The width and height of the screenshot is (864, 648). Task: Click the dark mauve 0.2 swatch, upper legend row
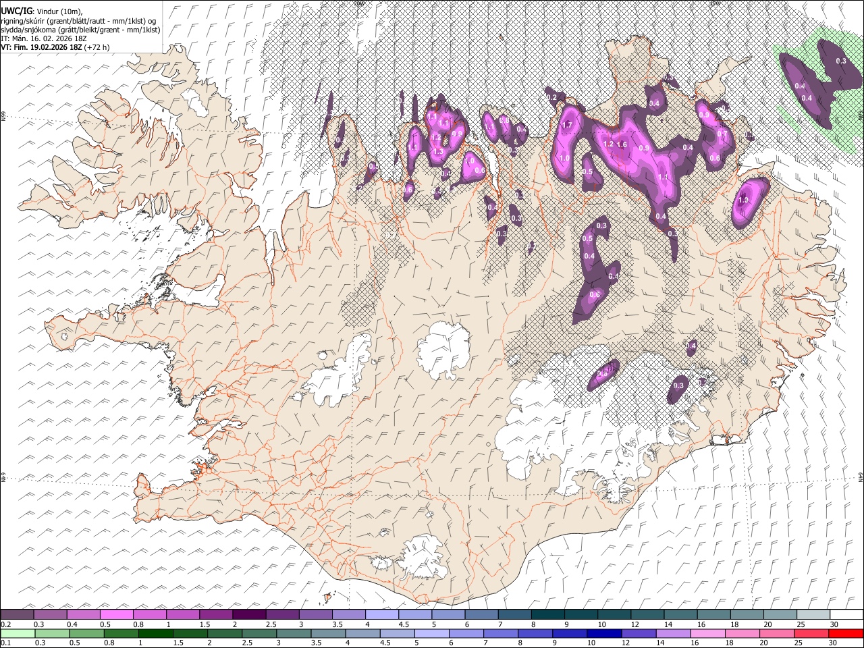[17, 614]
